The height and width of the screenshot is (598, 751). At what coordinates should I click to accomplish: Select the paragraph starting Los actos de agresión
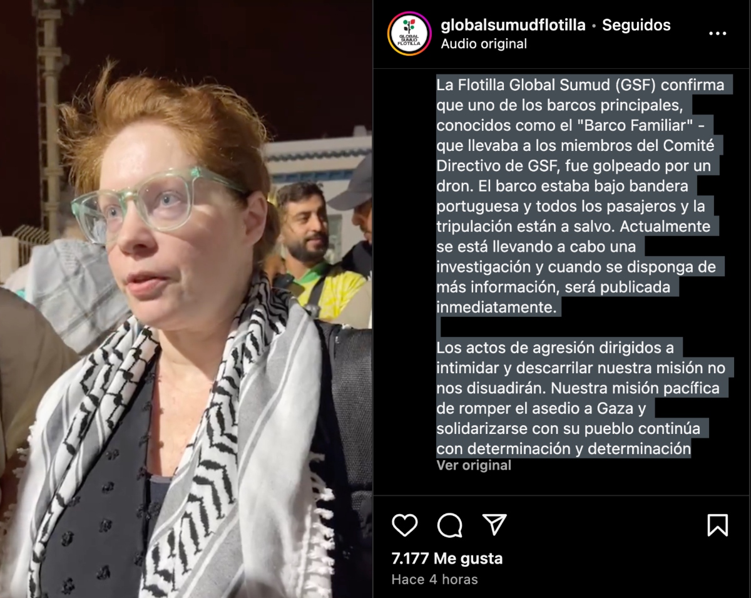point(578,398)
